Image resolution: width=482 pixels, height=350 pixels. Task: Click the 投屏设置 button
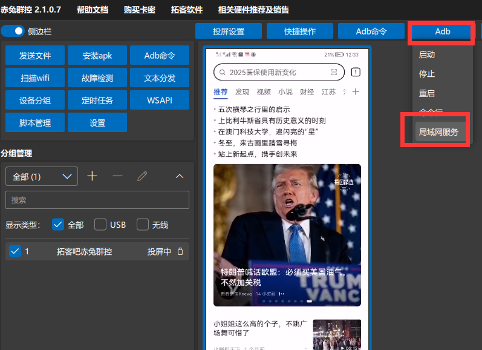pyautogui.click(x=229, y=31)
